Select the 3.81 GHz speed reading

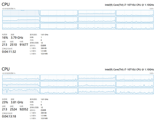pyautogui.click(x=17, y=102)
